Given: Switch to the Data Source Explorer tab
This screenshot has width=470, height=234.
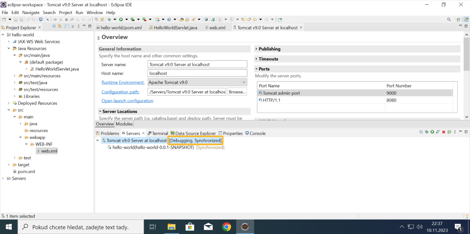Looking at the screenshot, I should [193, 133].
